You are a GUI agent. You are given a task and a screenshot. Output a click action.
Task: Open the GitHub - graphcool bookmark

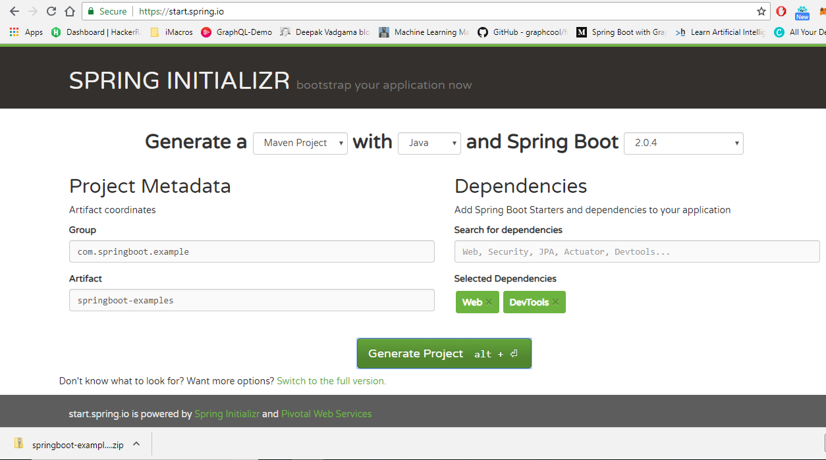523,32
